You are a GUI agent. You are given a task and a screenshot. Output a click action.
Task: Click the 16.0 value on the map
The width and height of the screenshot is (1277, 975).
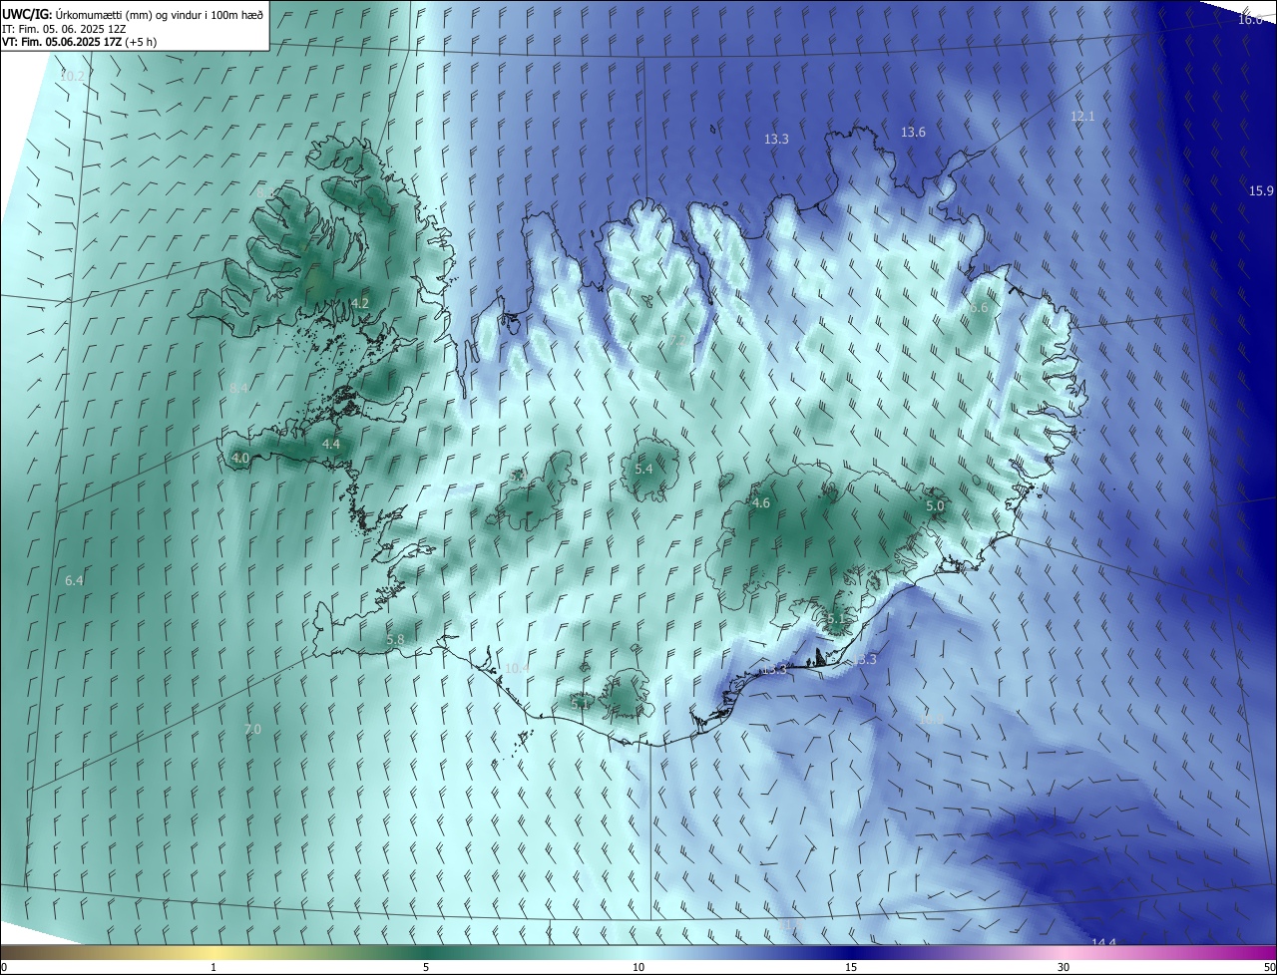[1251, 20]
